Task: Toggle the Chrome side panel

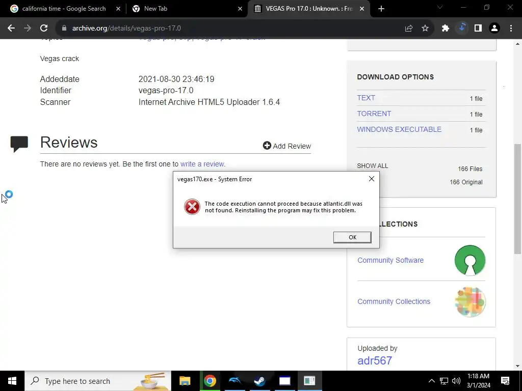Action: pos(478,29)
